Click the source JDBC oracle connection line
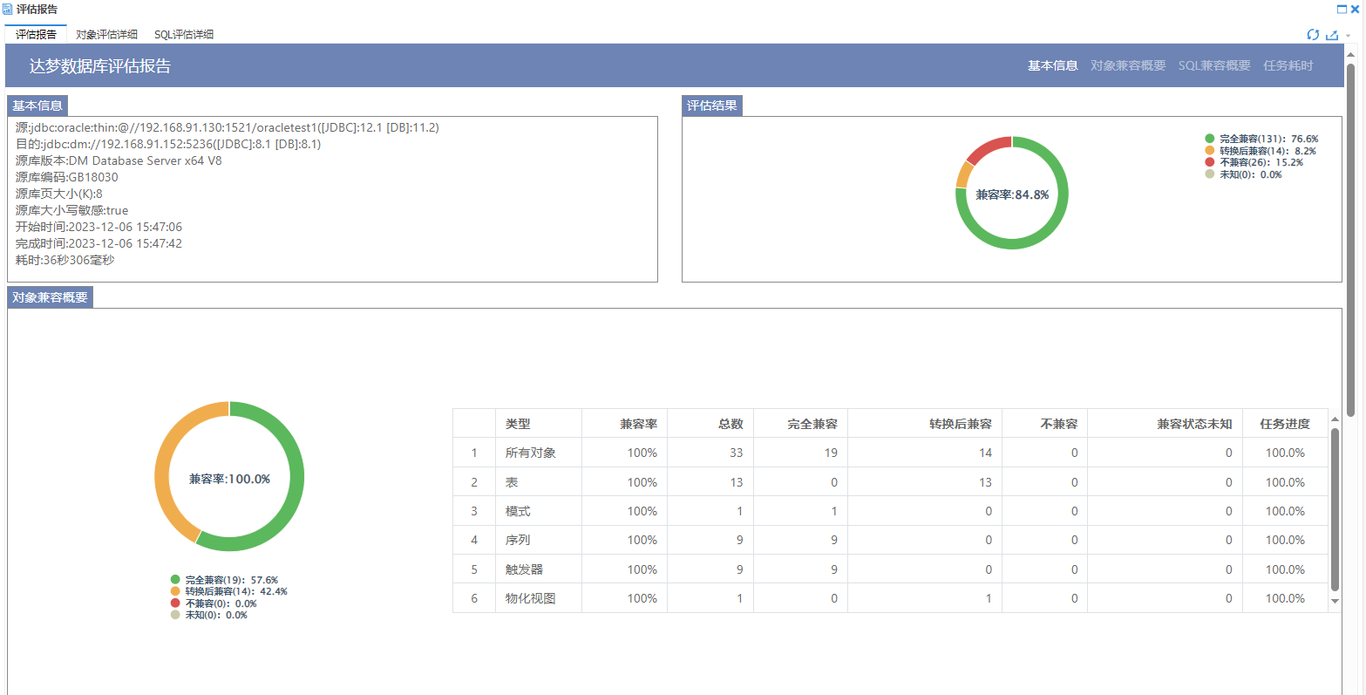 (228, 127)
